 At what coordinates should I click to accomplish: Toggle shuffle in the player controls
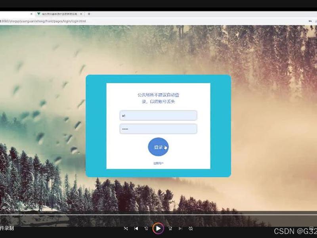126,228
